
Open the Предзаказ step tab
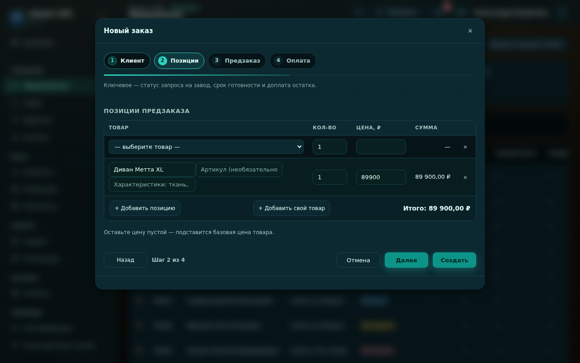click(x=237, y=61)
